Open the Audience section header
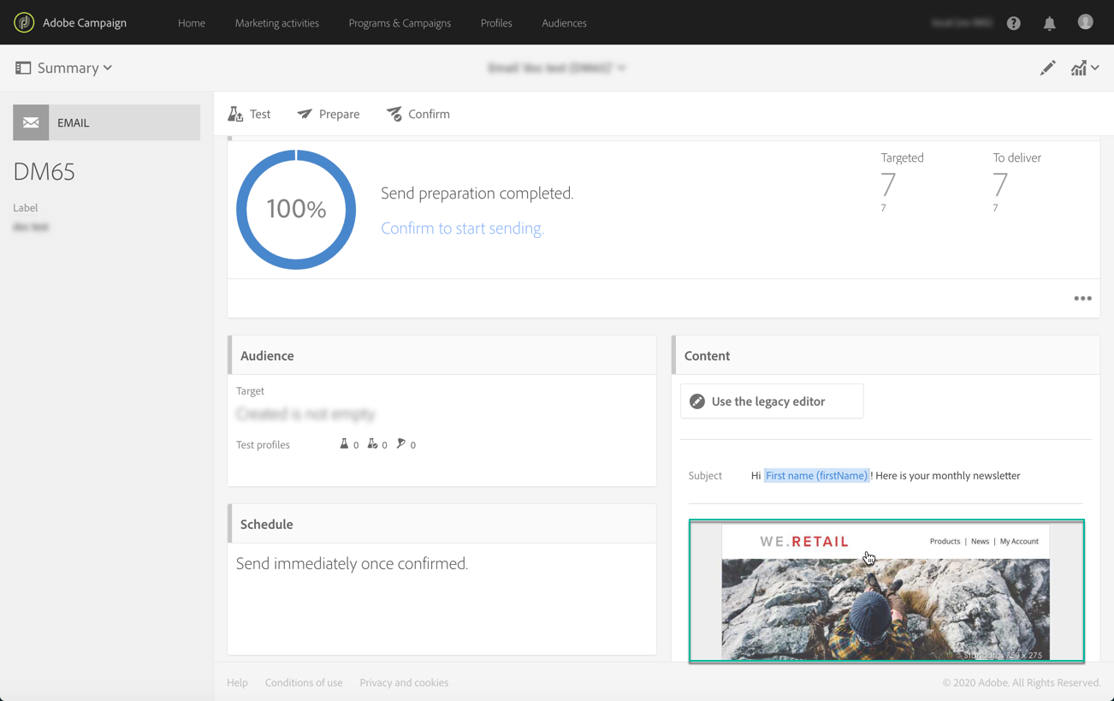The width and height of the screenshot is (1114, 701). click(441, 355)
